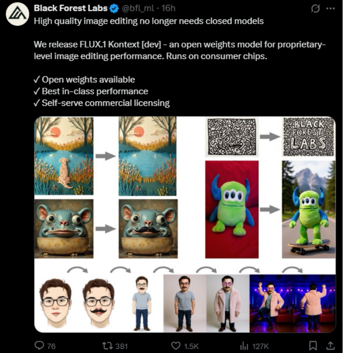Image resolution: width=343 pixels, height=353 pixels.
Task: Open the @bfl_ml handle link
Action: tap(138, 8)
